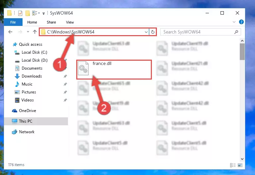Click the Pictures icon in sidebar
Screen dimensions: 255x175
click(x=17, y=92)
